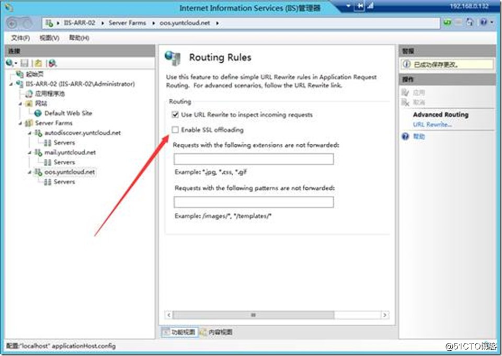Screen dimensions: 502x356
Task: Collapse the autodiscover.yuntcloud.net farm node
Action: pyautogui.click(x=29, y=133)
